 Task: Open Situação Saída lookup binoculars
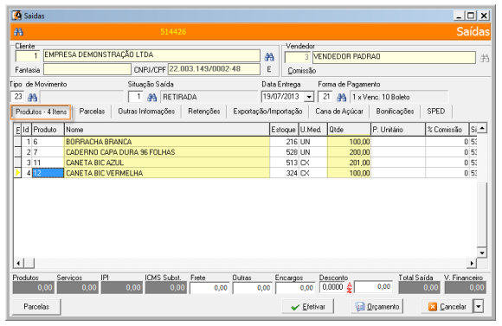(151, 97)
